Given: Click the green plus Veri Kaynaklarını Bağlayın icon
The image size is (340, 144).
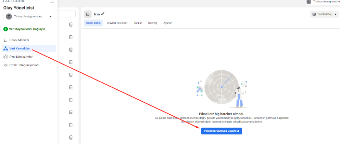Looking at the screenshot, I should [x=5, y=29].
